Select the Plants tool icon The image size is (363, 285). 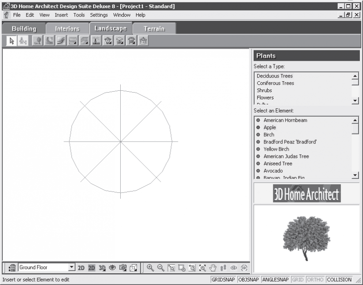coord(38,41)
